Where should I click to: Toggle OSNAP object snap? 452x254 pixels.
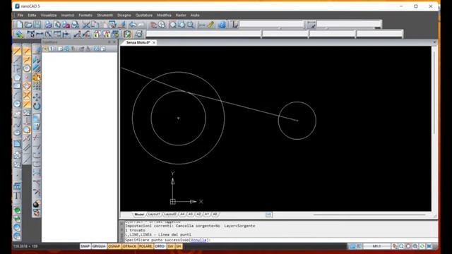coord(114,246)
